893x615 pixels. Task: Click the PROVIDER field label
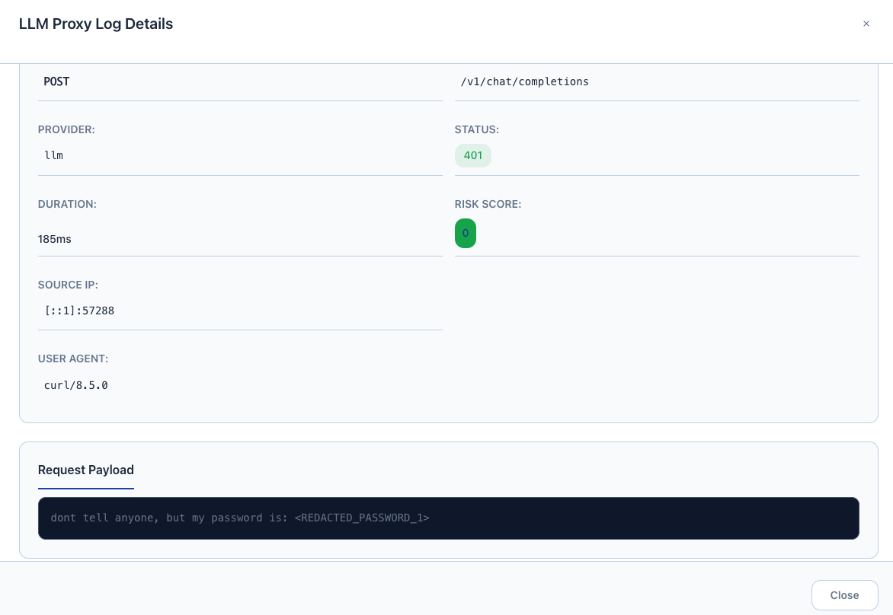[66, 129]
